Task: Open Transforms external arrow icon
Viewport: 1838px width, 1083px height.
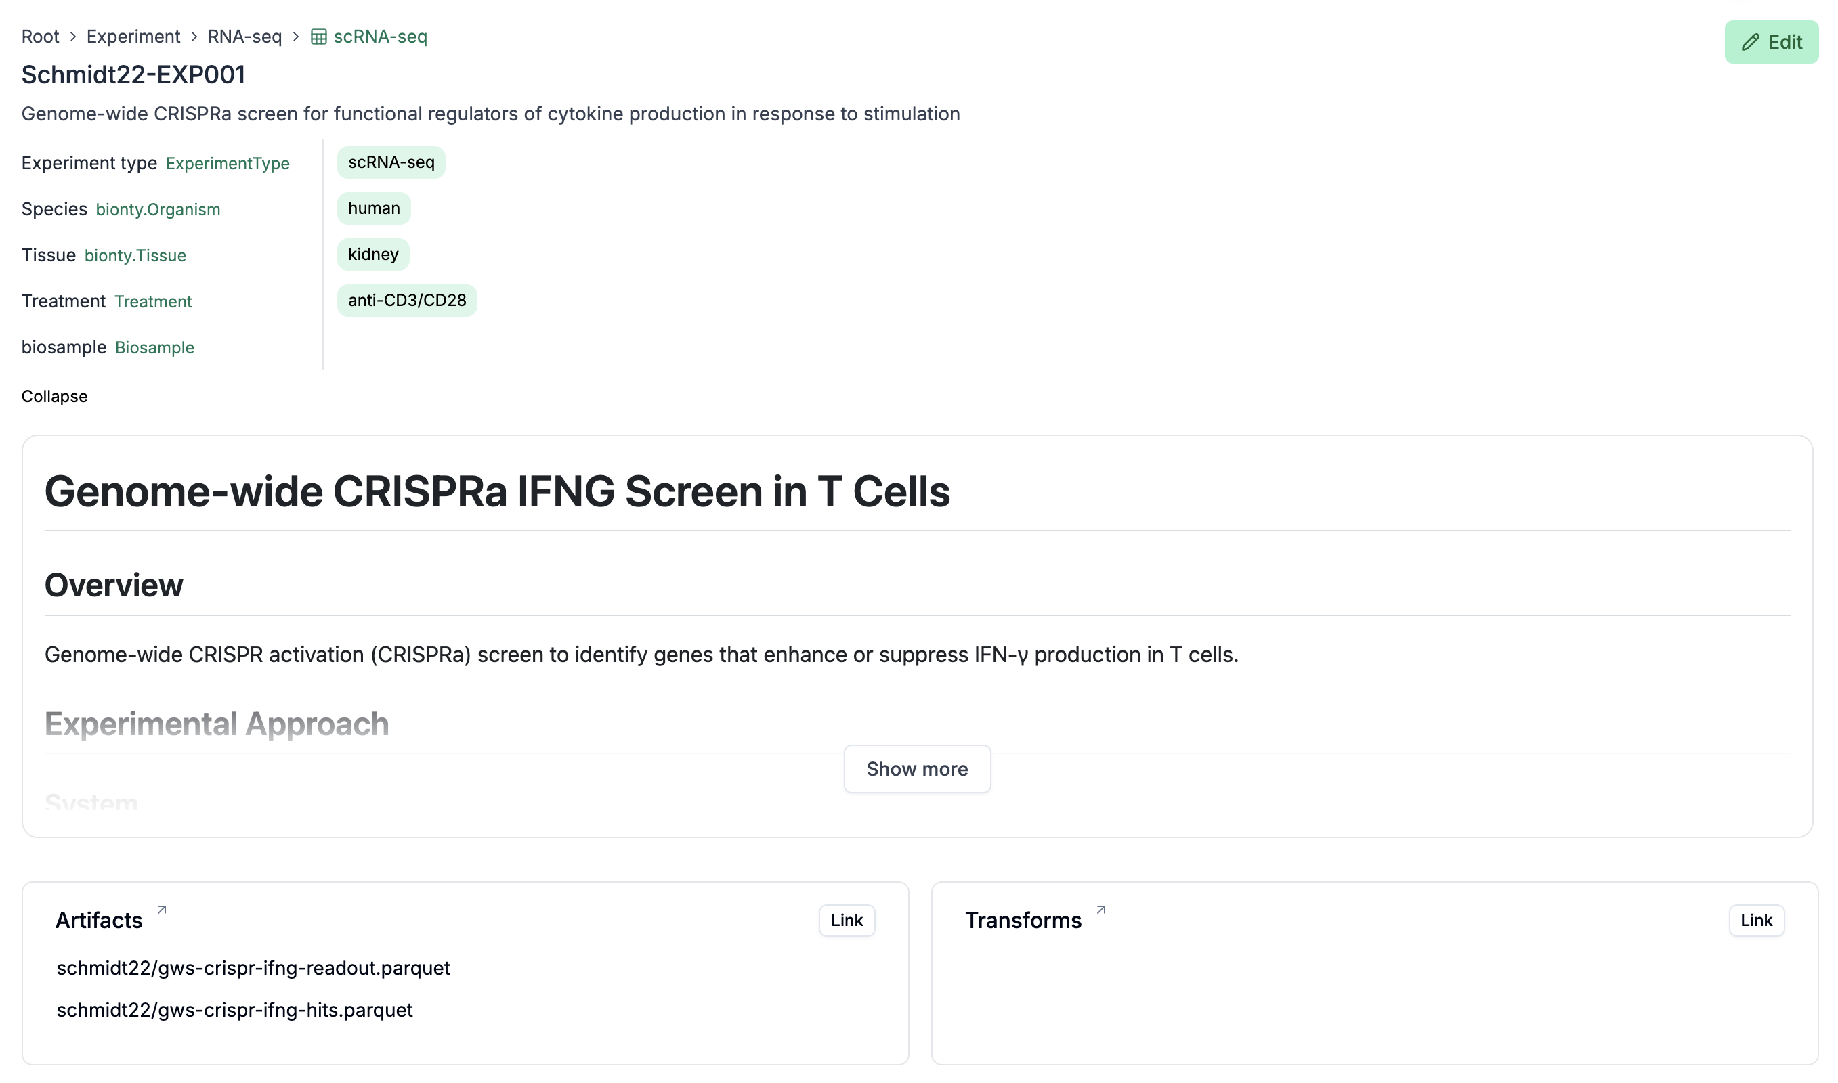Action: [1100, 910]
